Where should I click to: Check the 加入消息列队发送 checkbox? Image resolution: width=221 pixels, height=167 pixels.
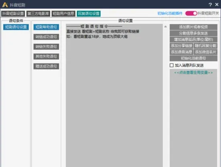172,65
